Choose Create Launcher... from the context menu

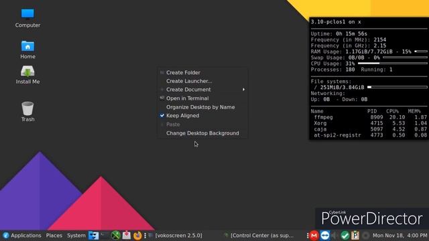202,81
